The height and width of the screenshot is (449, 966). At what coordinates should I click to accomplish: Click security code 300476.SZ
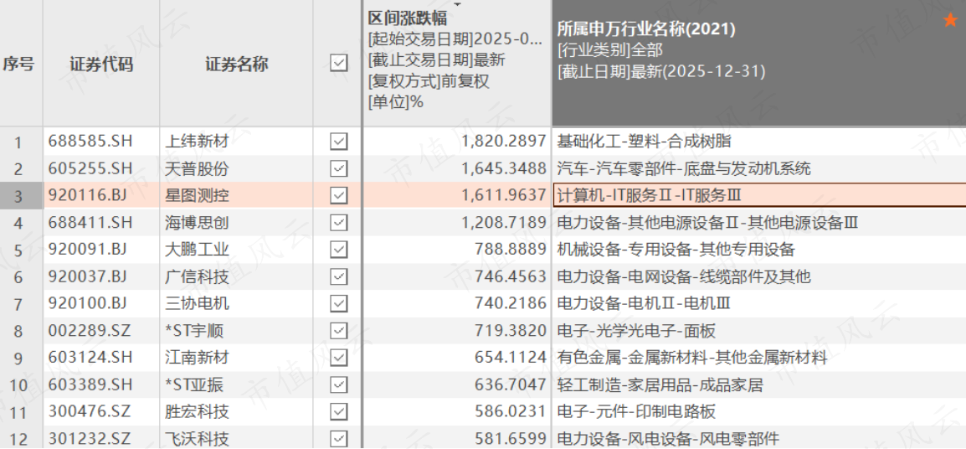click(x=90, y=411)
